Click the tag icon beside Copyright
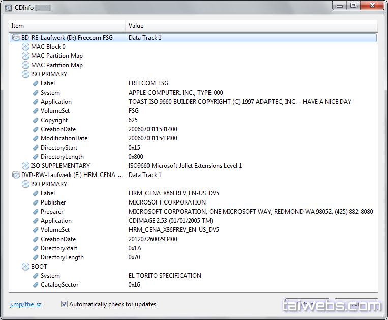The image size is (388, 320). (x=36, y=120)
